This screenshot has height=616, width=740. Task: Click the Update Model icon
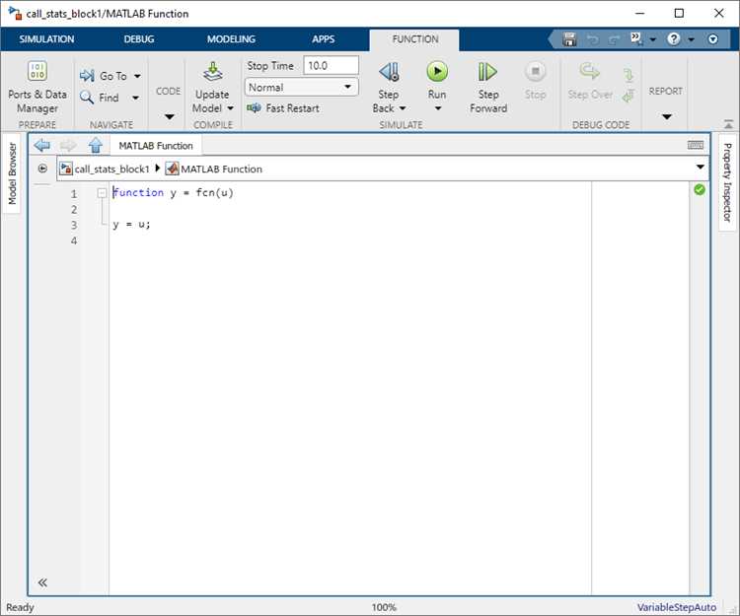(213, 72)
